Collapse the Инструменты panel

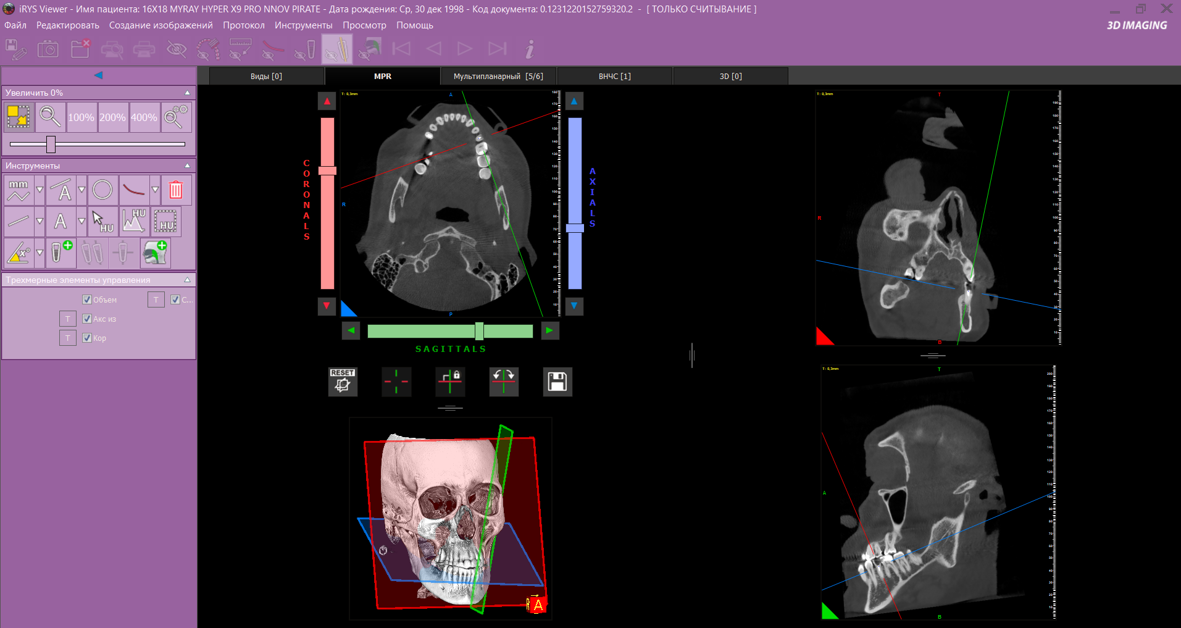187,165
